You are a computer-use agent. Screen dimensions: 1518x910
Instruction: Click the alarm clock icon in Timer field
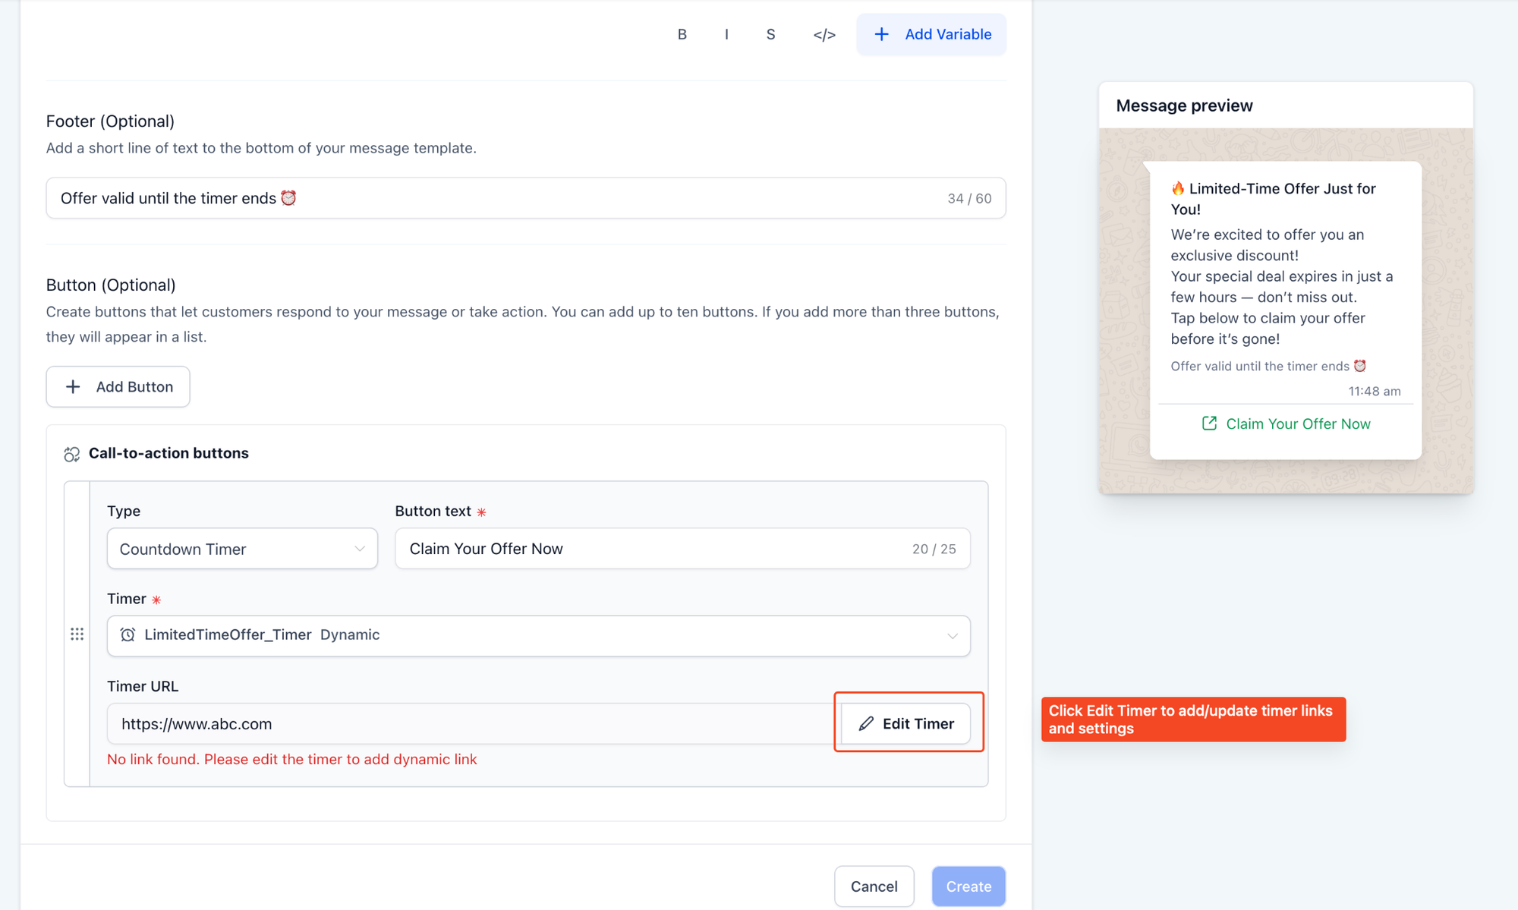[x=128, y=635]
